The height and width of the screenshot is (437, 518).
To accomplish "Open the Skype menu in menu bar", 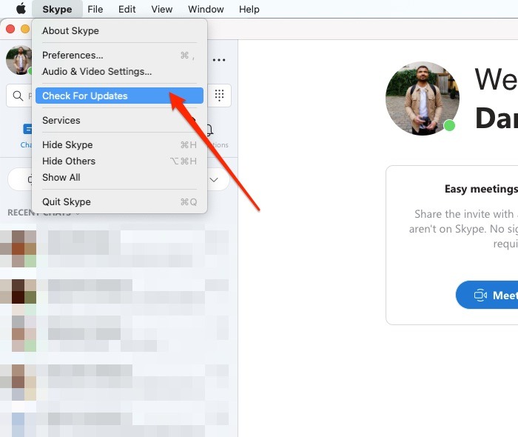I will (57, 9).
